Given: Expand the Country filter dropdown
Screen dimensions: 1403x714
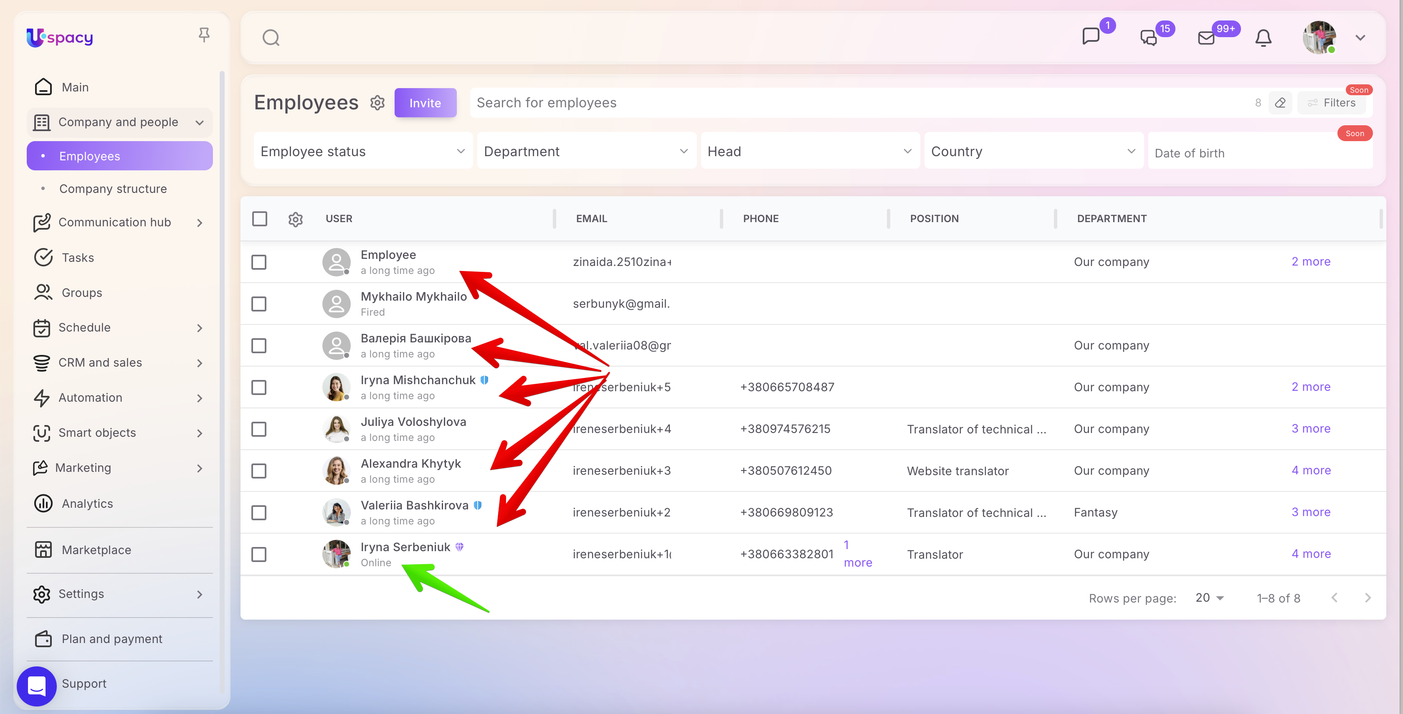Looking at the screenshot, I should click(1033, 152).
